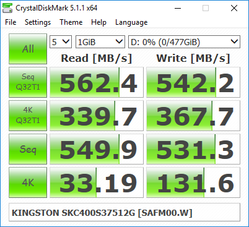249x227 pixels.
Task: Open the Theme menu
Action: pos(71,22)
